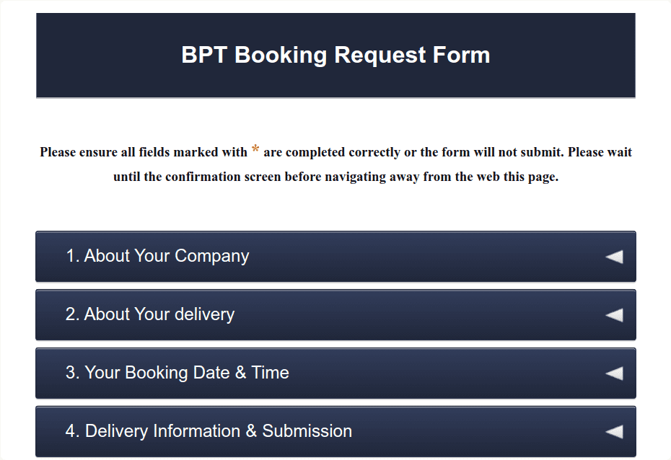Expand the About Your delivery section

coord(335,314)
